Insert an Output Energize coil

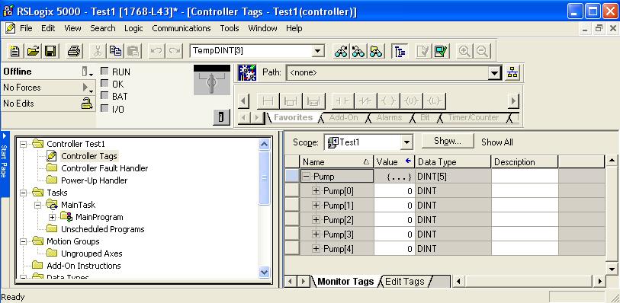click(x=388, y=101)
